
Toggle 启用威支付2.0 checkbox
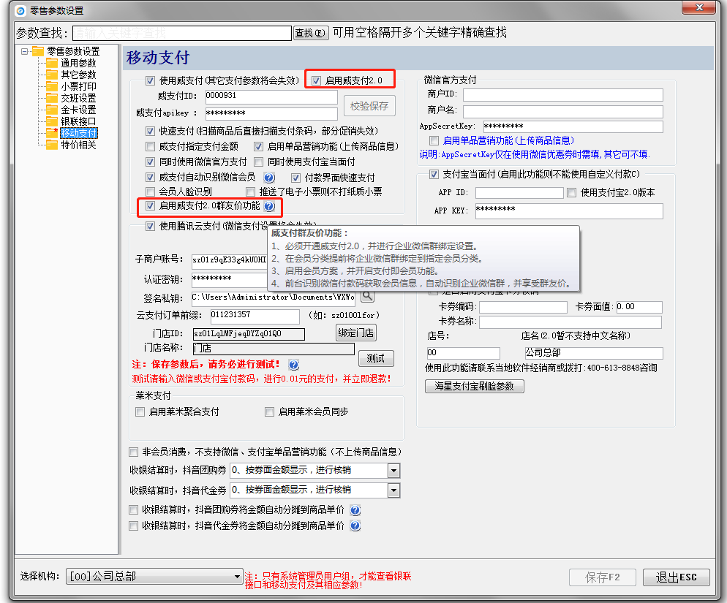point(316,80)
